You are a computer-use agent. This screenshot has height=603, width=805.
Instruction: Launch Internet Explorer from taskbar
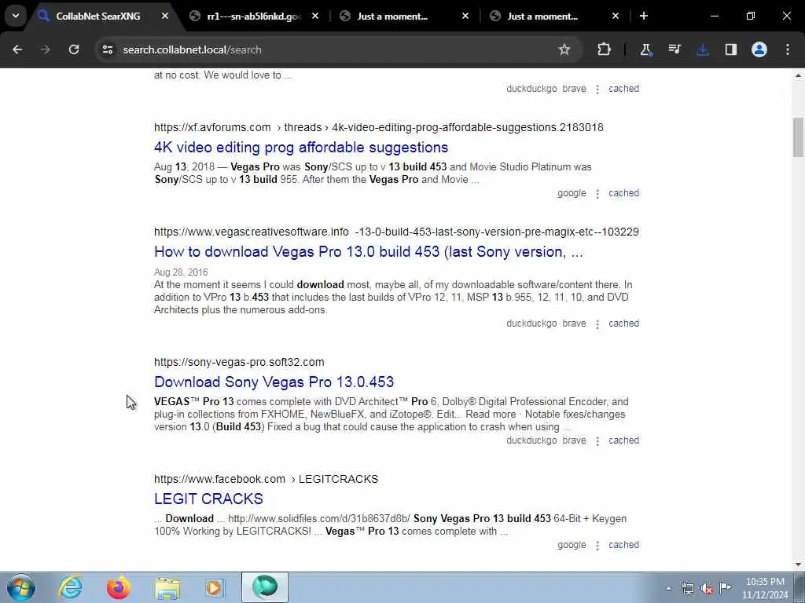[70, 587]
